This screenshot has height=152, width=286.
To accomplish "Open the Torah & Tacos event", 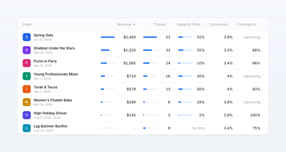I will tap(46, 87).
